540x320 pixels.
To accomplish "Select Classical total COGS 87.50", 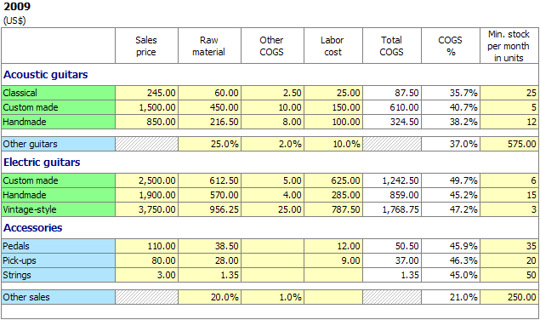I will pyautogui.click(x=392, y=93).
